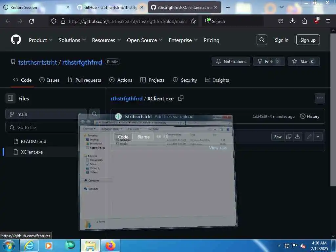Open the Pricing page link
Screen dimensions: 336x252
coord(211,40)
